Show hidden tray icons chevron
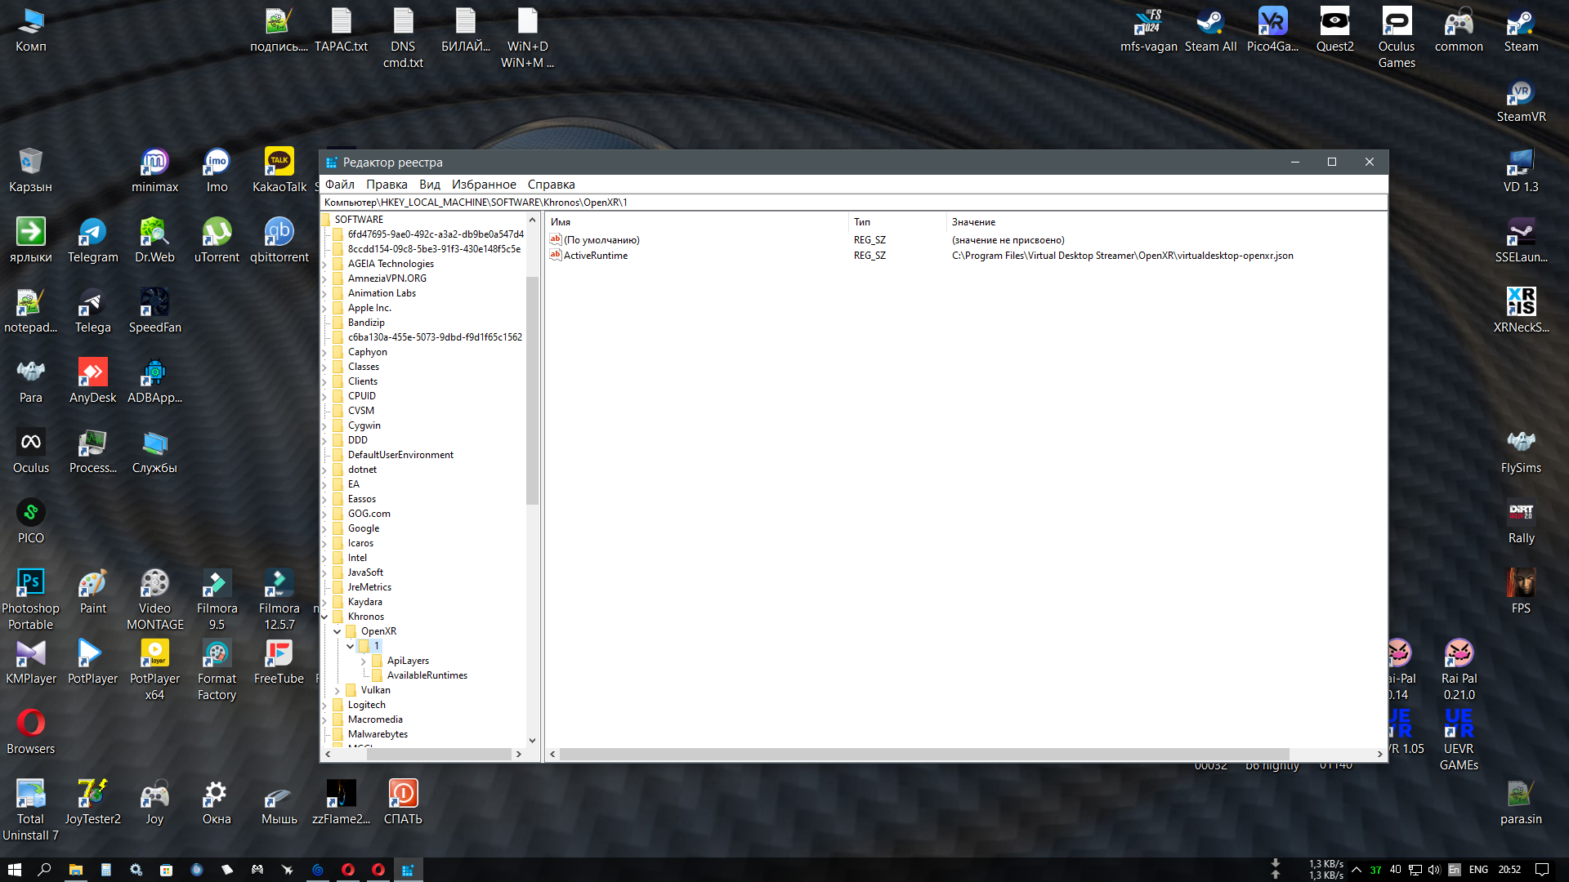The image size is (1569, 882). (x=1357, y=870)
